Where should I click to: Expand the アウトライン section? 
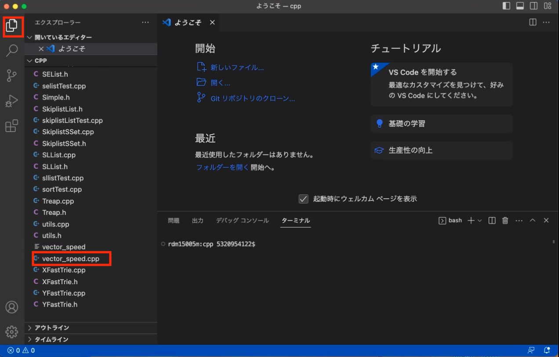(x=52, y=328)
